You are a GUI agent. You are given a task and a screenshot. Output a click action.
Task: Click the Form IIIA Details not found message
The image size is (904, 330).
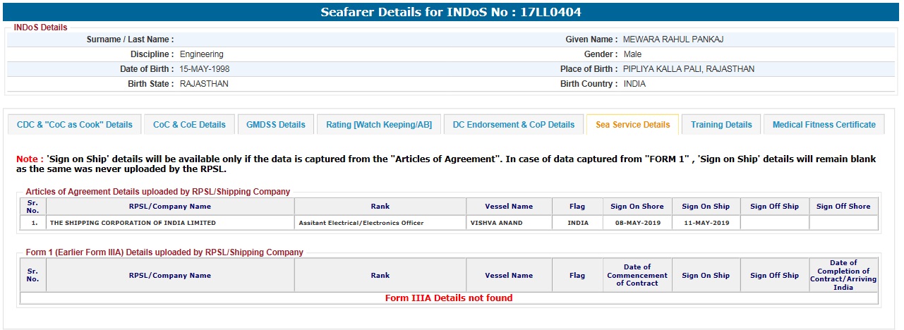[x=449, y=298]
